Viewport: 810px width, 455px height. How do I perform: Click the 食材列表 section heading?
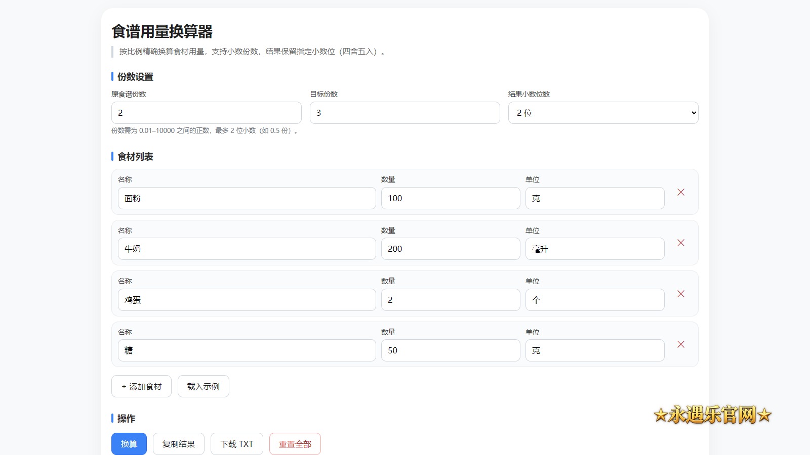(135, 157)
